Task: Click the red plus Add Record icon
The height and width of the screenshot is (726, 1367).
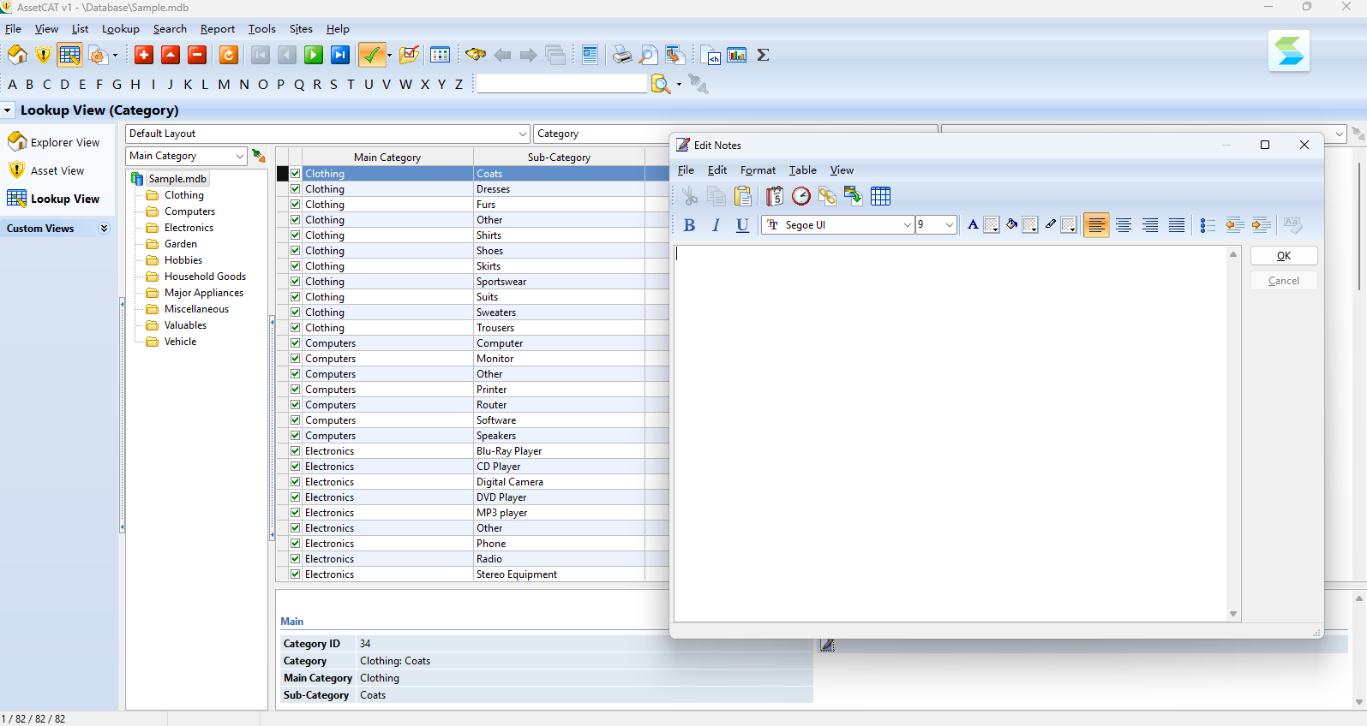Action: pos(144,55)
